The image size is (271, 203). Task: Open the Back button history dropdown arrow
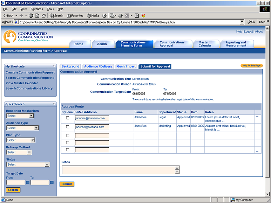[x=16, y=16]
